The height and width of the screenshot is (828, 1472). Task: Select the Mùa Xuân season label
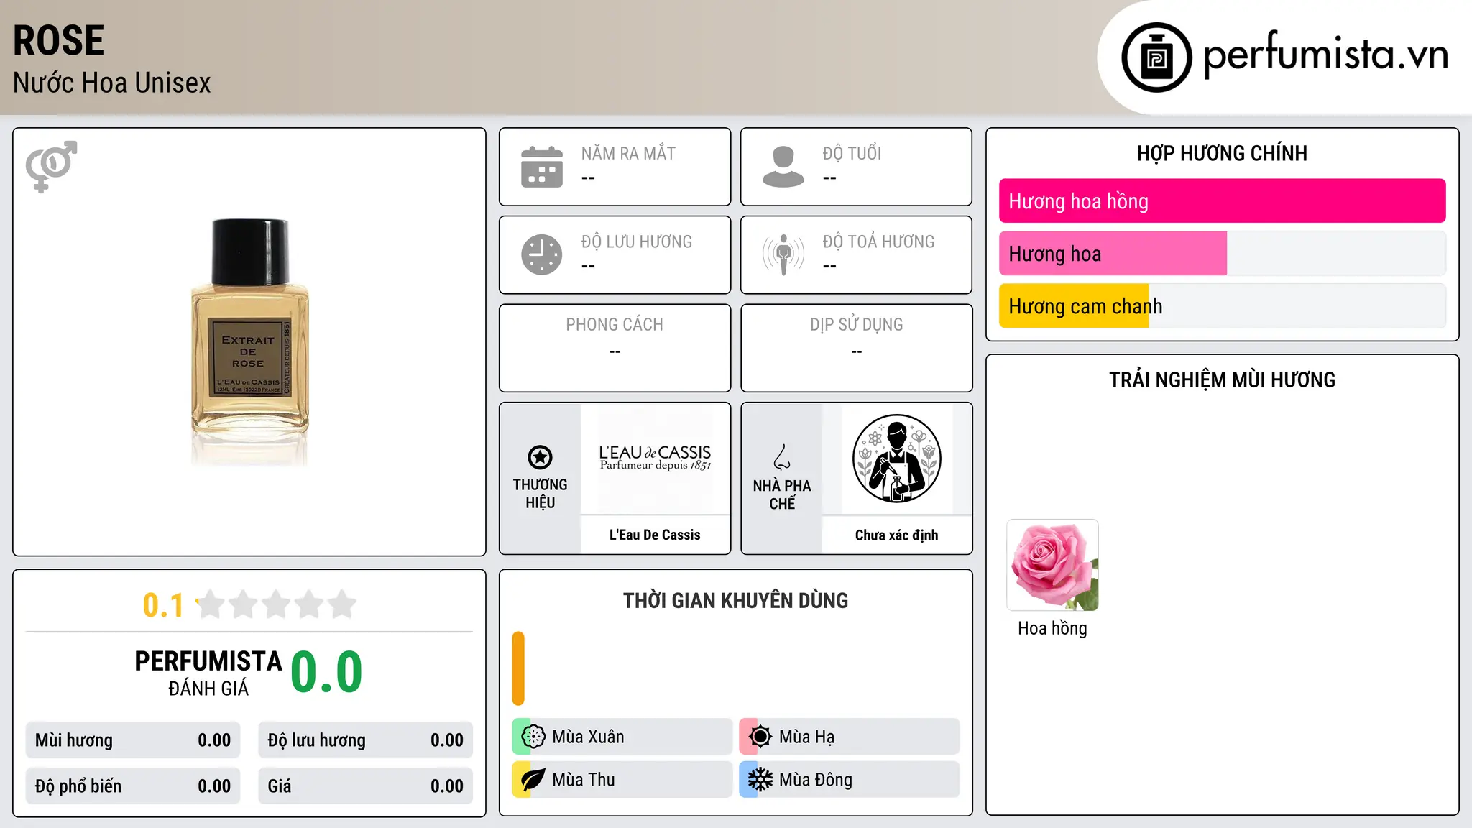tap(588, 737)
